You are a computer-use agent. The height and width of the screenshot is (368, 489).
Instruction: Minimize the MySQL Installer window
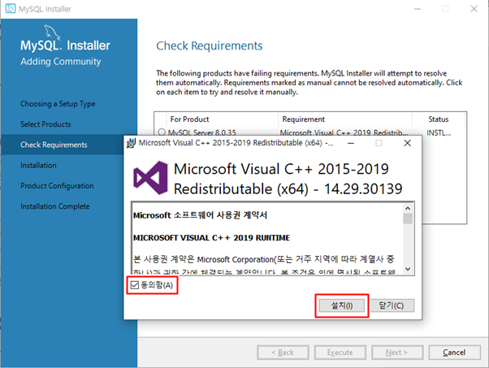click(418, 9)
